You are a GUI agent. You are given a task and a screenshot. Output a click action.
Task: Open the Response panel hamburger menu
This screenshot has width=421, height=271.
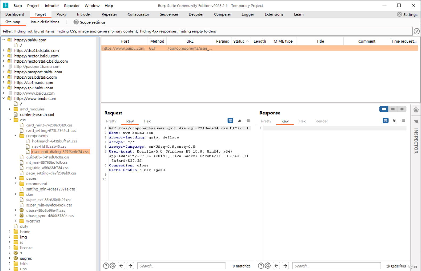[x=403, y=121]
